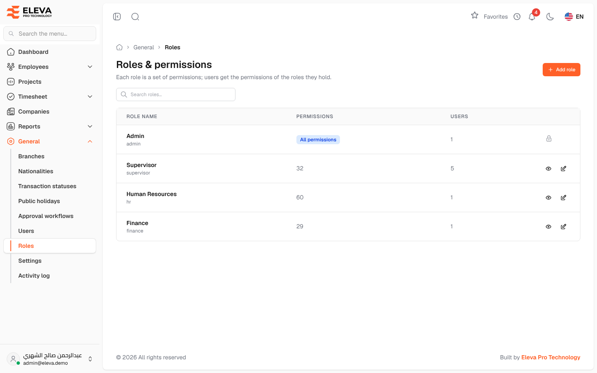Expand the Reports menu chevron
Image resolution: width=597 pixels, height=373 pixels.
(x=90, y=126)
